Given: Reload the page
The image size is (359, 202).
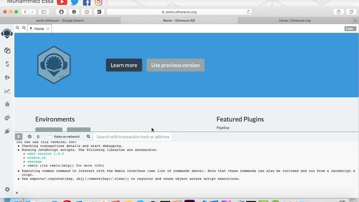Looking at the screenshot, I should click(x=248, y=12).
